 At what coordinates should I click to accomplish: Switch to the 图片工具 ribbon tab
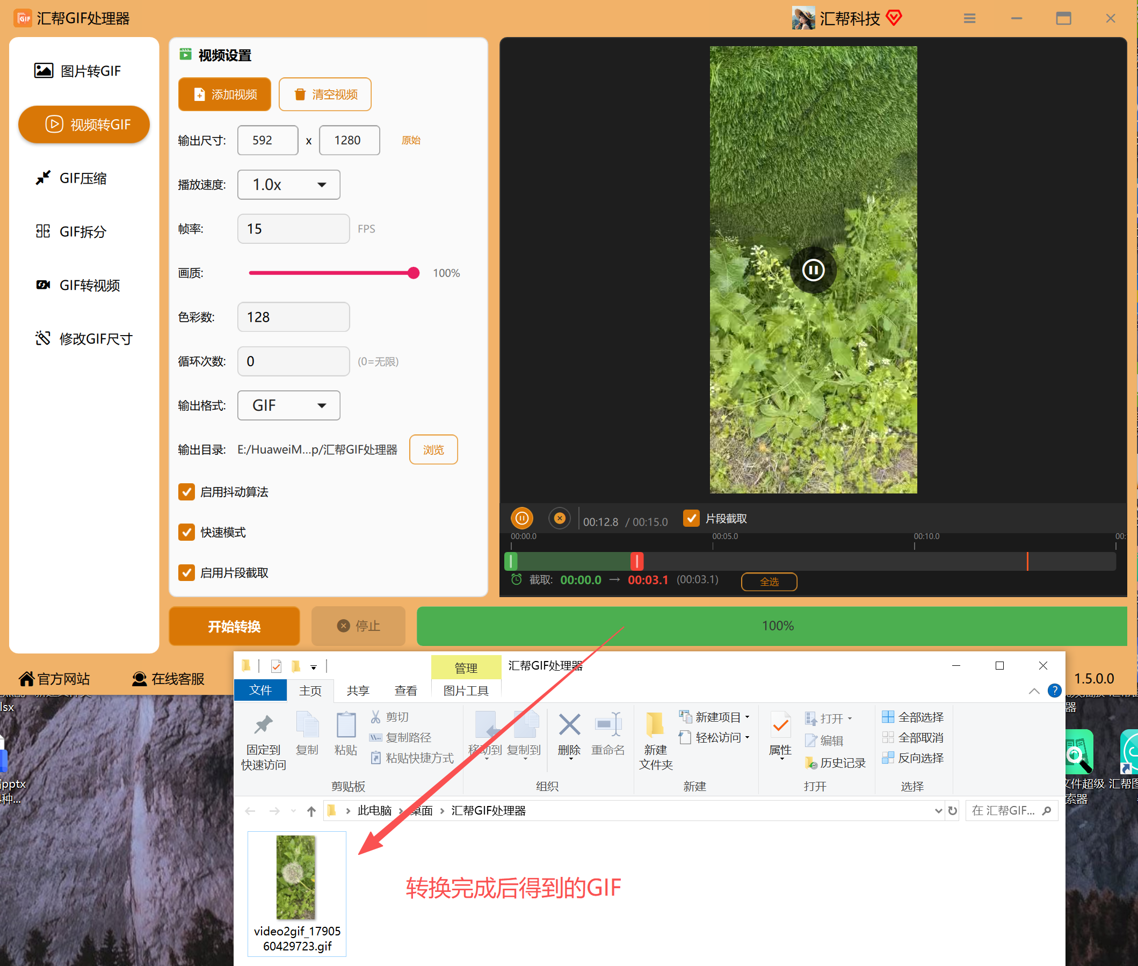coord(466,691)
